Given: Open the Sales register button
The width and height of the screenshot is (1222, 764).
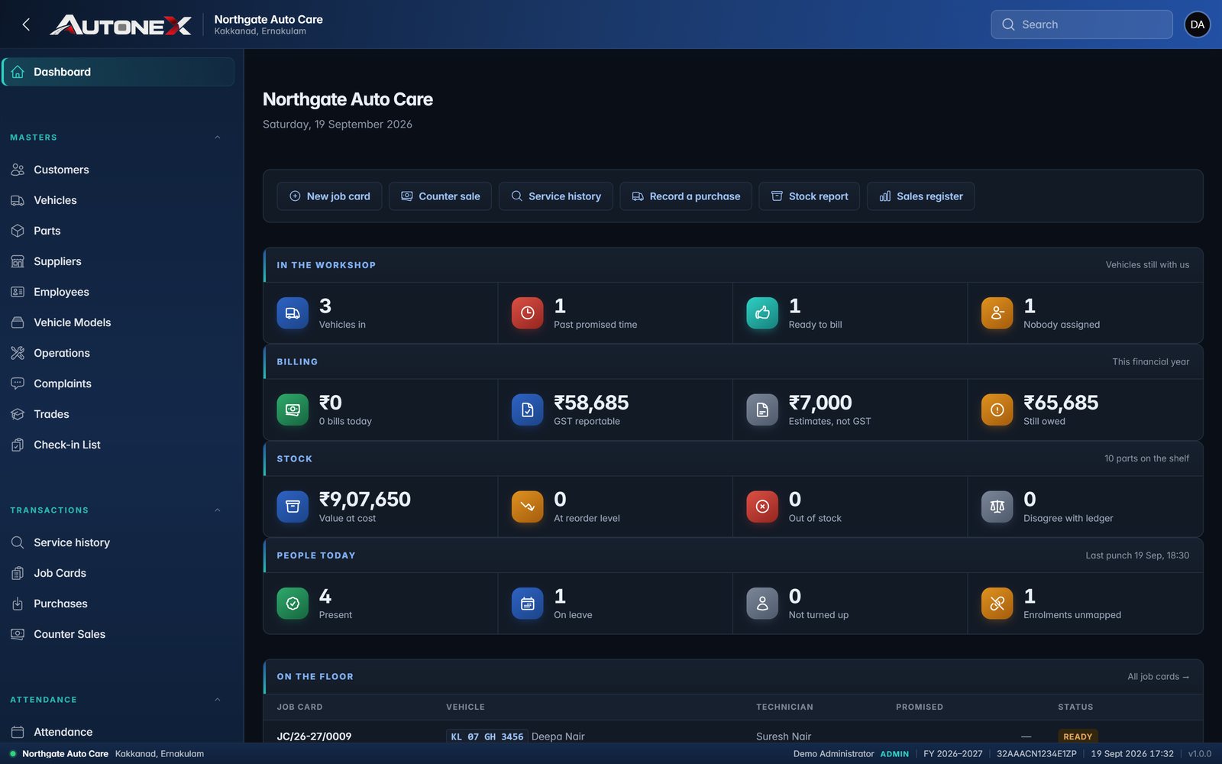Looking at the screenshot, I should pyautogui.click(x=921, y=196).
